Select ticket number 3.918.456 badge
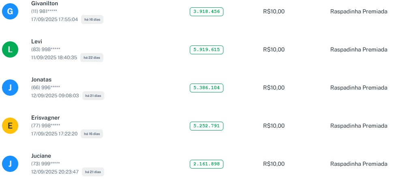This screenshot has height=180, width=401. pyautogui.click(x=206, y=12)
